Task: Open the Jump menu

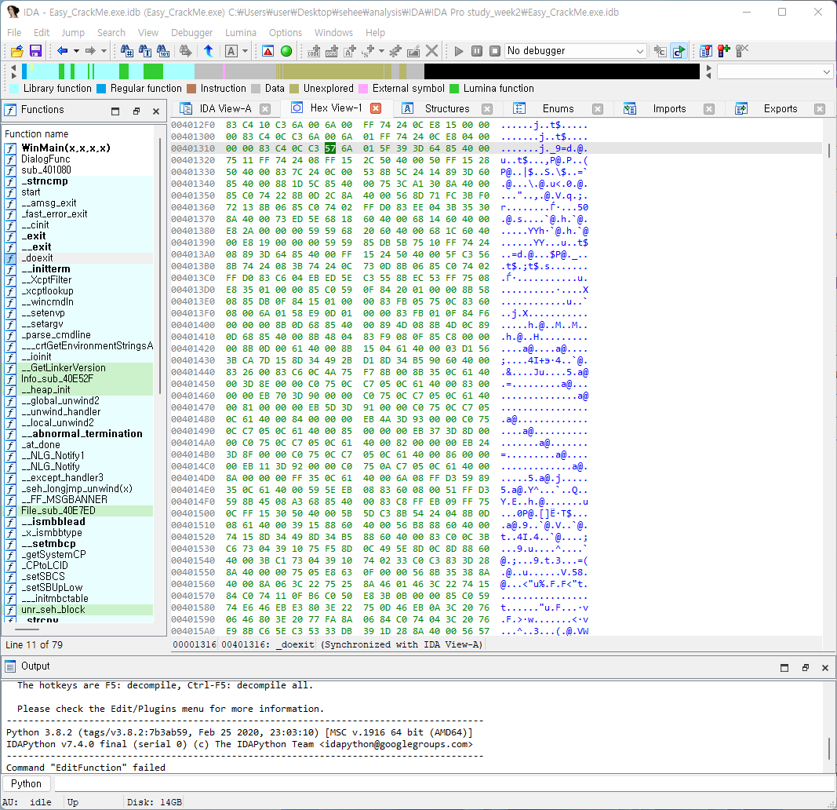Action: coord(73,32)
